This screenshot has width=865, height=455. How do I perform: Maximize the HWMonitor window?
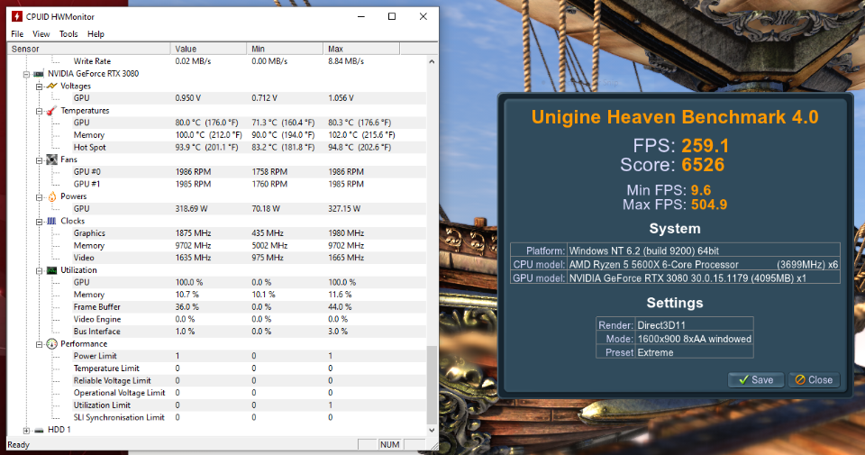[392, 16]
